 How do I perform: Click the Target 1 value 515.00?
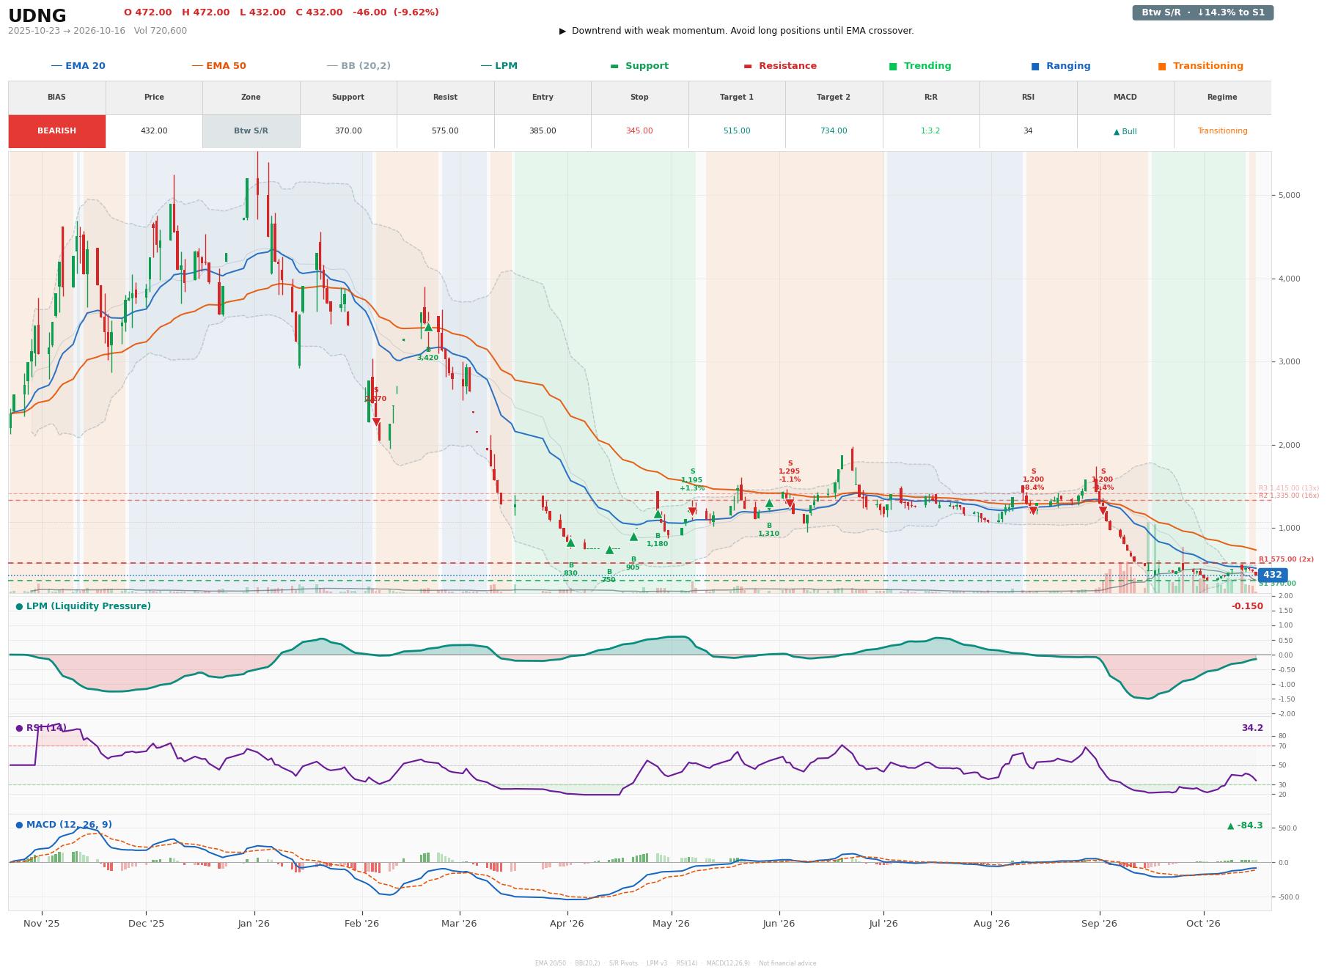(737, 131)
